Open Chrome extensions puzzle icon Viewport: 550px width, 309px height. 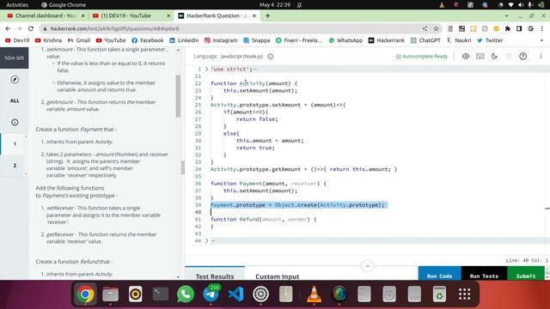508,28
